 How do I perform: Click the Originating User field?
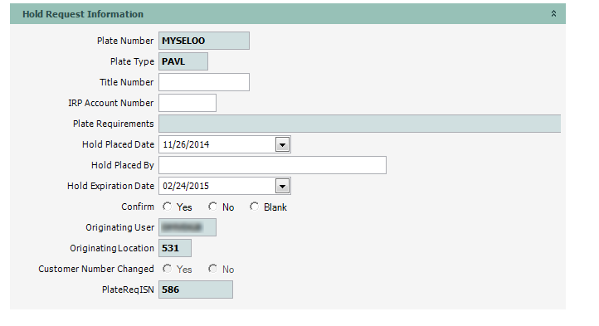tap(187, 227)
